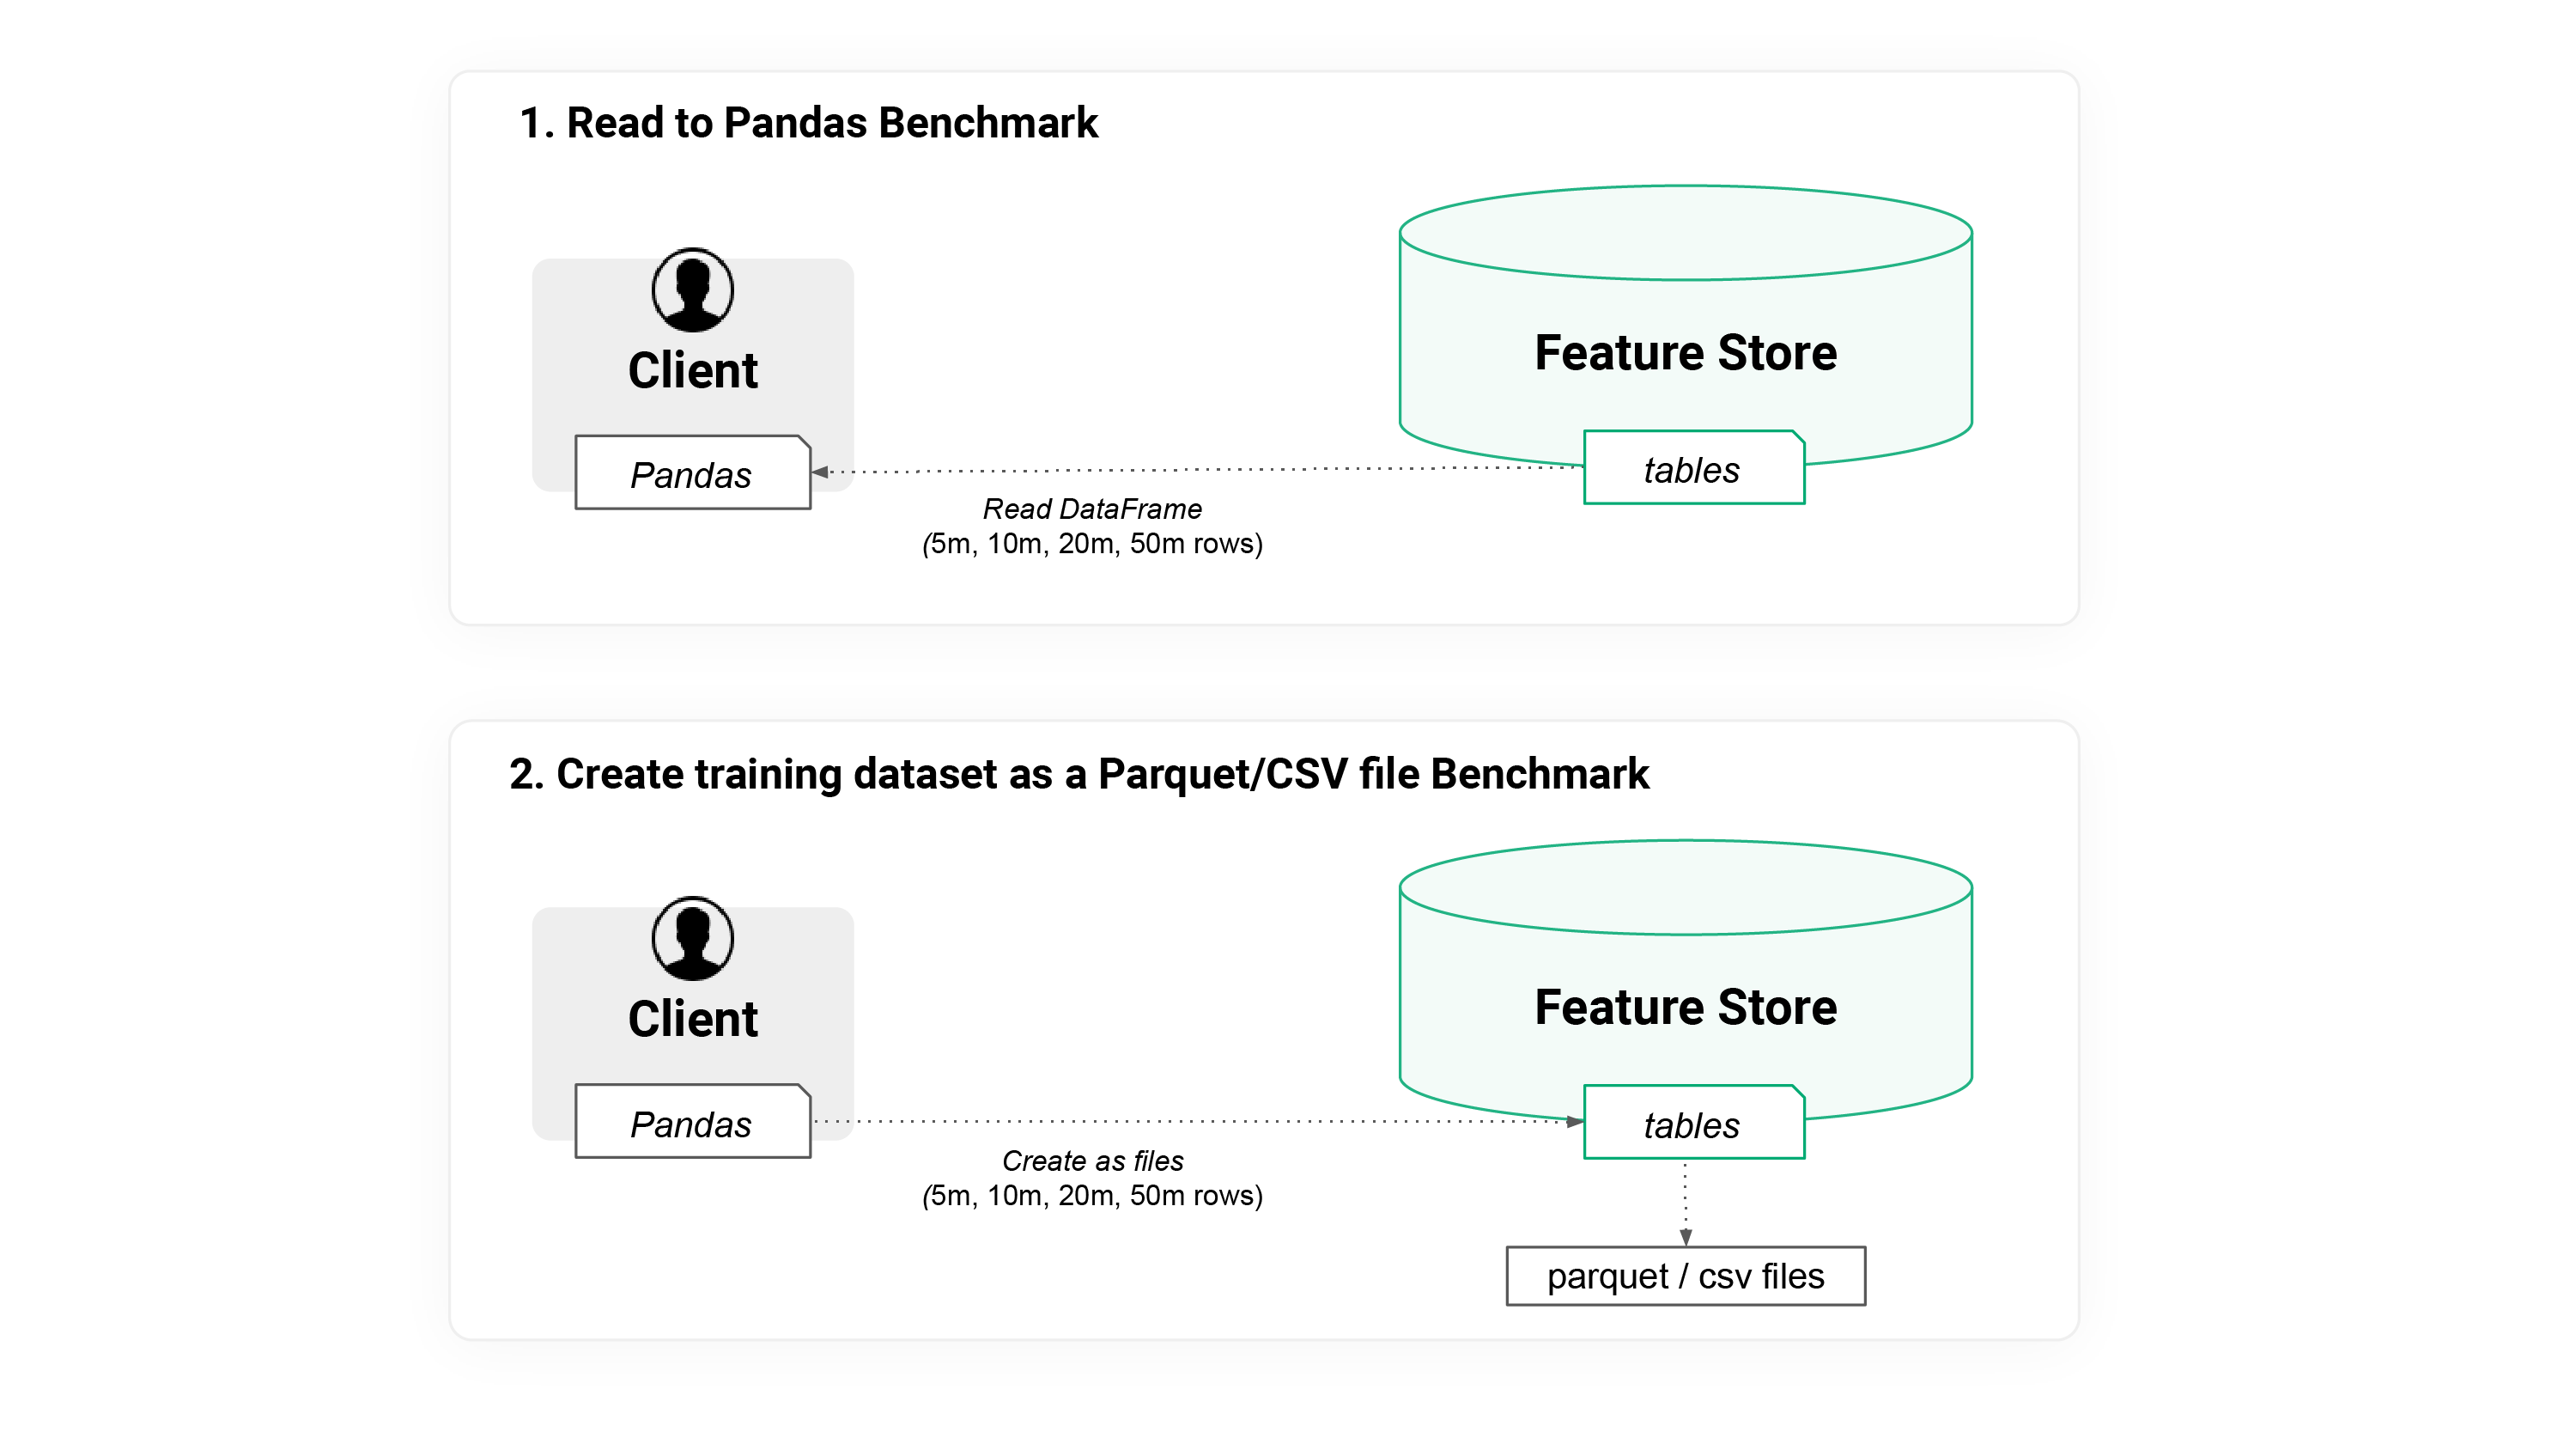Click the Pandas box in Read to Pandas benchmark
The height and width of the screenshot is (1450, 2576).
pyautogui.click(x=692, y=473)
